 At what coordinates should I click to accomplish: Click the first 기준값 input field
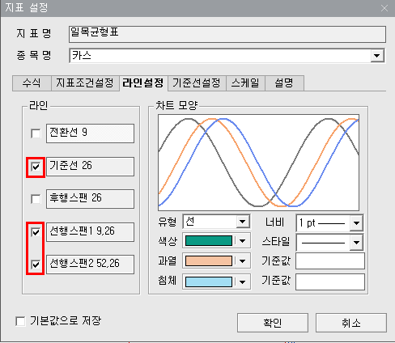click(x=330, y=261)
